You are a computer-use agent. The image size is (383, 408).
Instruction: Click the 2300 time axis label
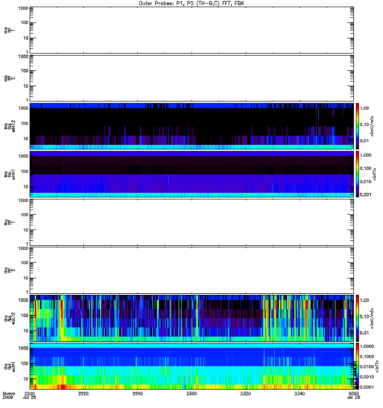(x=192, y=393)
